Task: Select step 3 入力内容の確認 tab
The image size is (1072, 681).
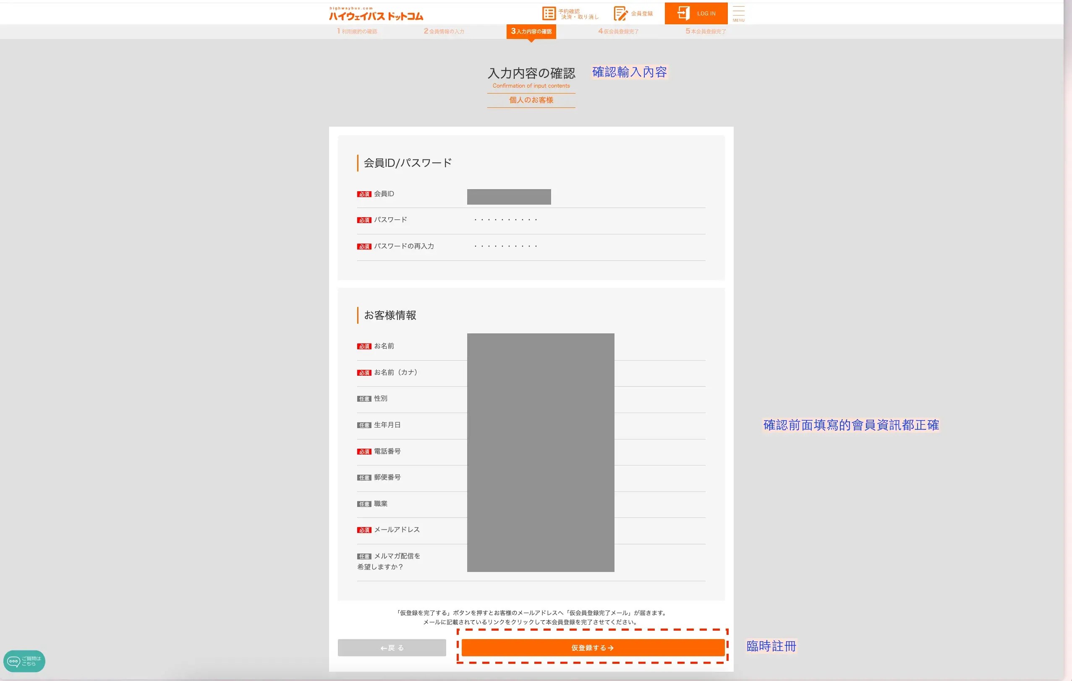Action: pyautogui.click(x=531, y=31)
